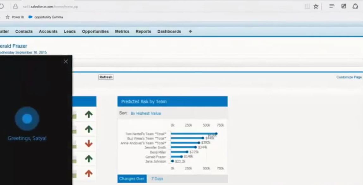Open reading view from the address bar
The width and height of the screenshot is (363, 185).
[x=307, y=7]
